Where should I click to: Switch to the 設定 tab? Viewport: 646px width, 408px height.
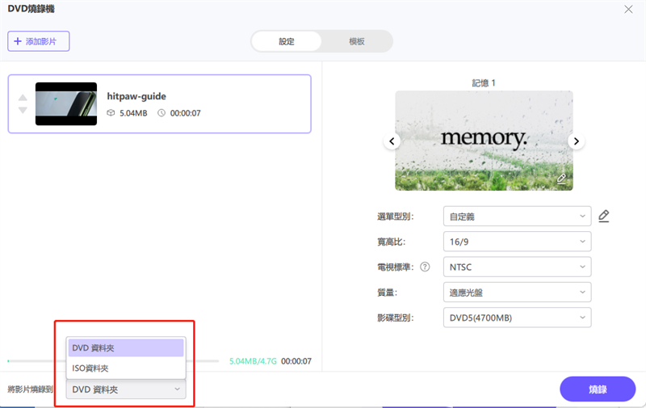[287, 41]
